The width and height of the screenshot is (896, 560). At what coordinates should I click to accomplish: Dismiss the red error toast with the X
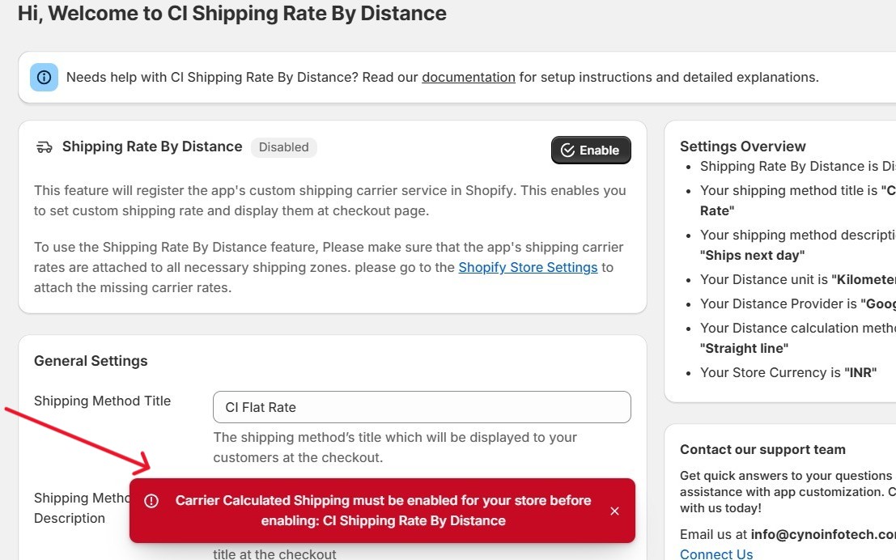point(614,511)
